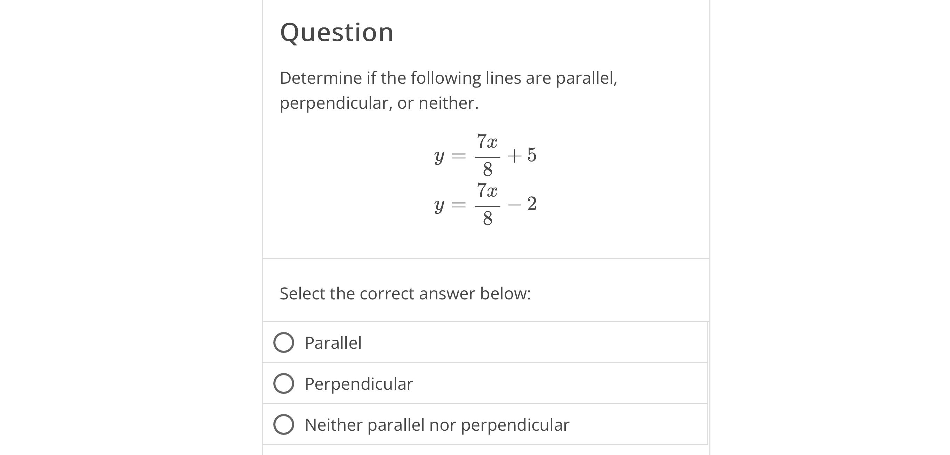Click the "Neither parallel nor perpendicular" label text
This screenshot has height=455, width=950.
pyautogui.click(x=437, y=425)
